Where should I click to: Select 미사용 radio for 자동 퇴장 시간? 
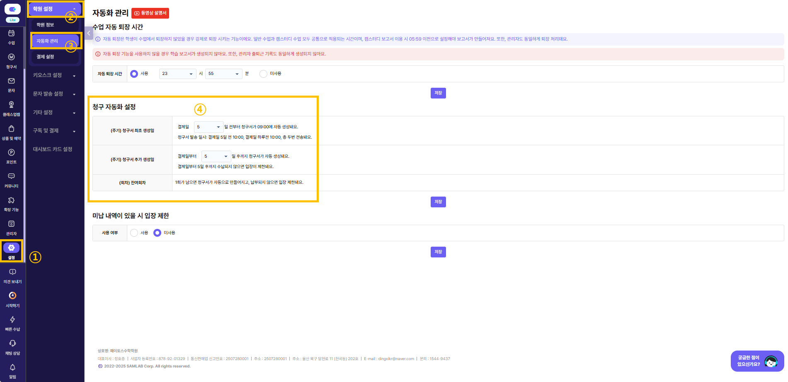click(263, 74)
